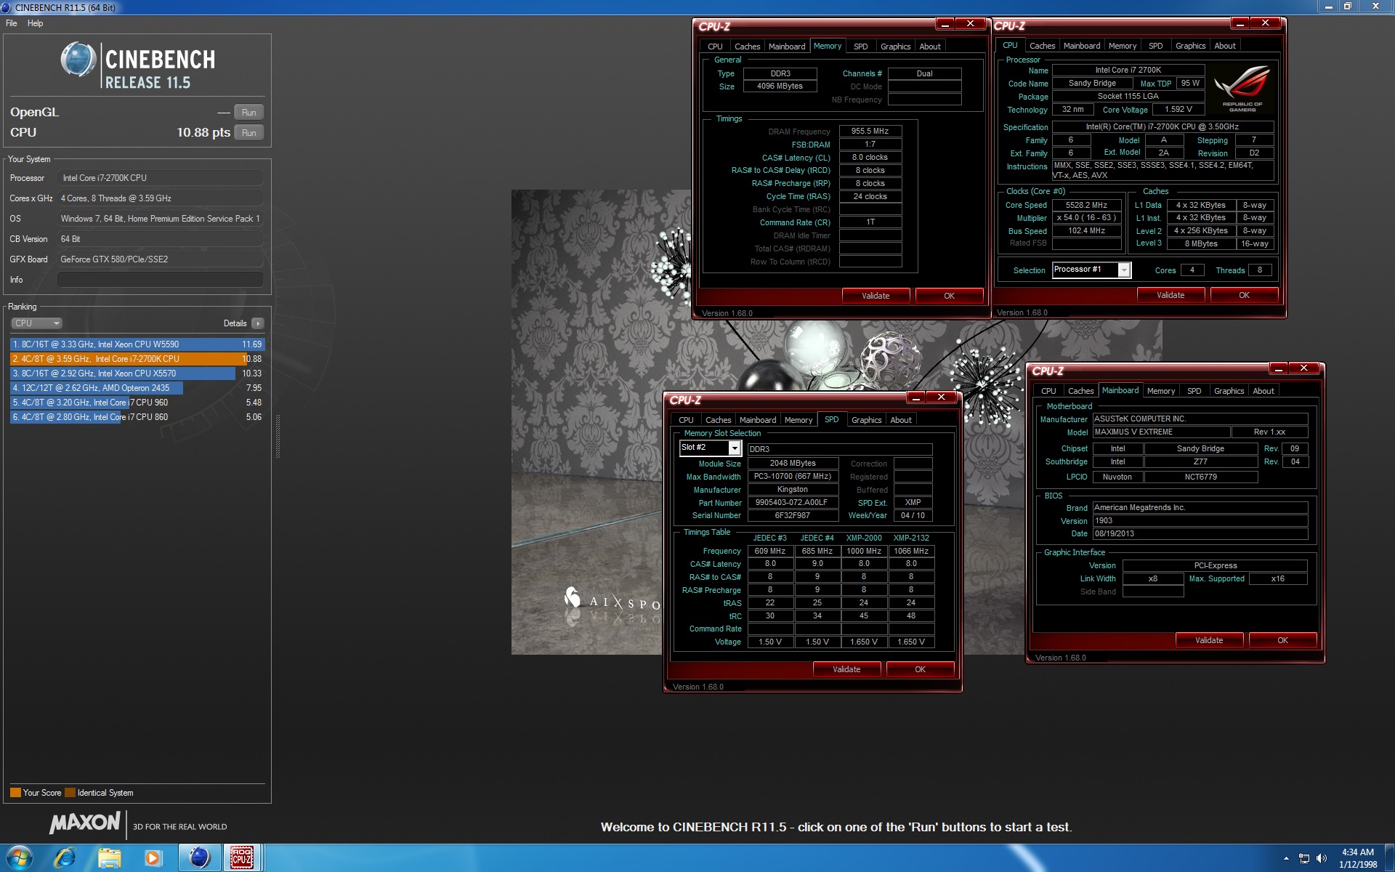Screen dimensions: 1395x872
Task: Click the MAXIMUS V EXTREME model field
Action: pos(1161,432)
